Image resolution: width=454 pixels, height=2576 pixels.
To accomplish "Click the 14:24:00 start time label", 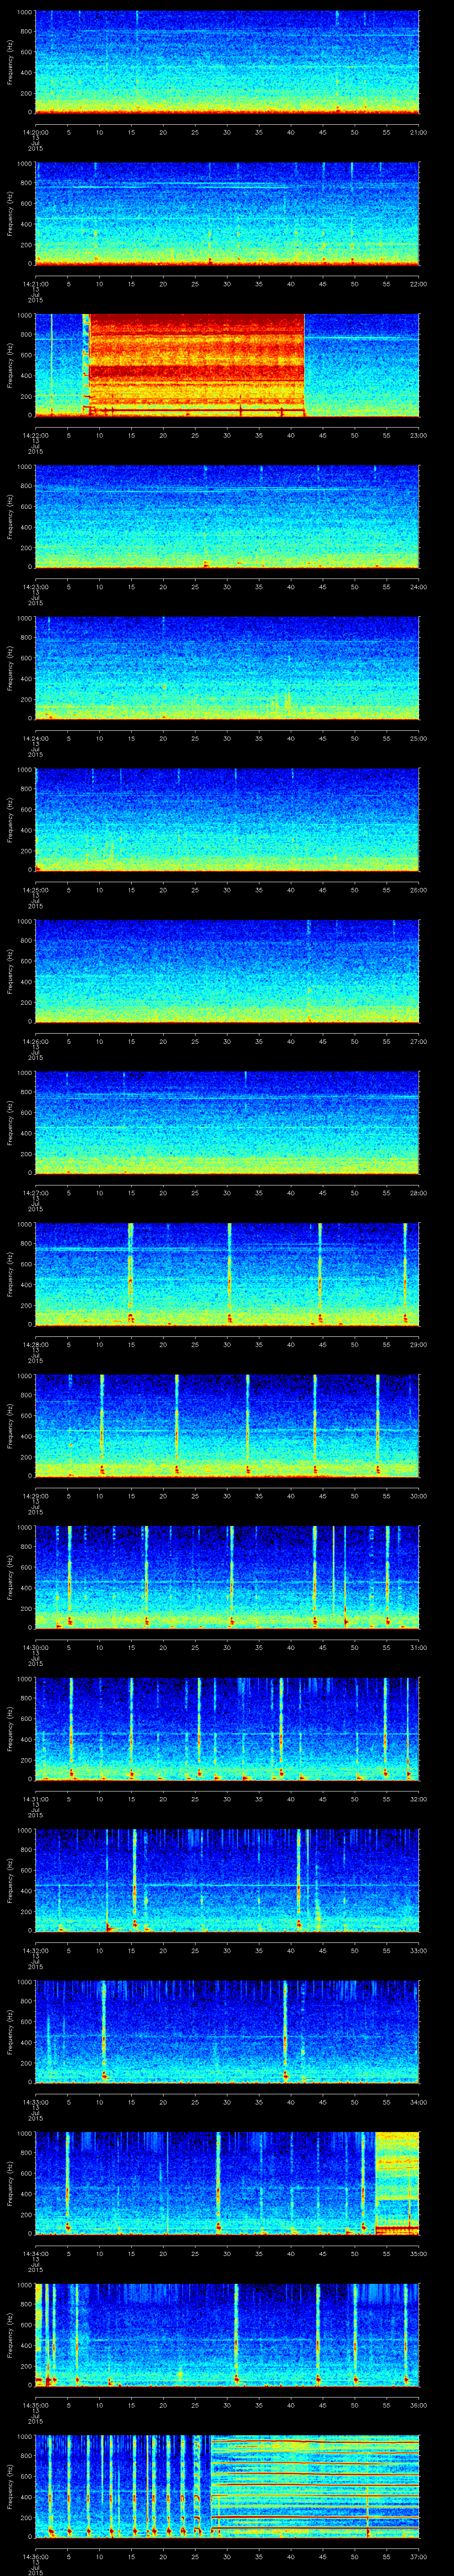I will coord(35,738).
